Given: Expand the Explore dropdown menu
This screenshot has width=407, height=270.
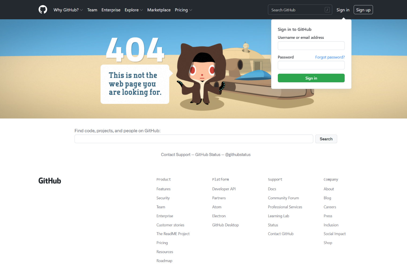Looking at the screenshot, I should 134,10.
